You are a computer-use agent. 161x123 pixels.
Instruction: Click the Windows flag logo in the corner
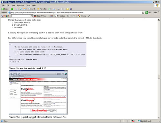coord(157,5)
